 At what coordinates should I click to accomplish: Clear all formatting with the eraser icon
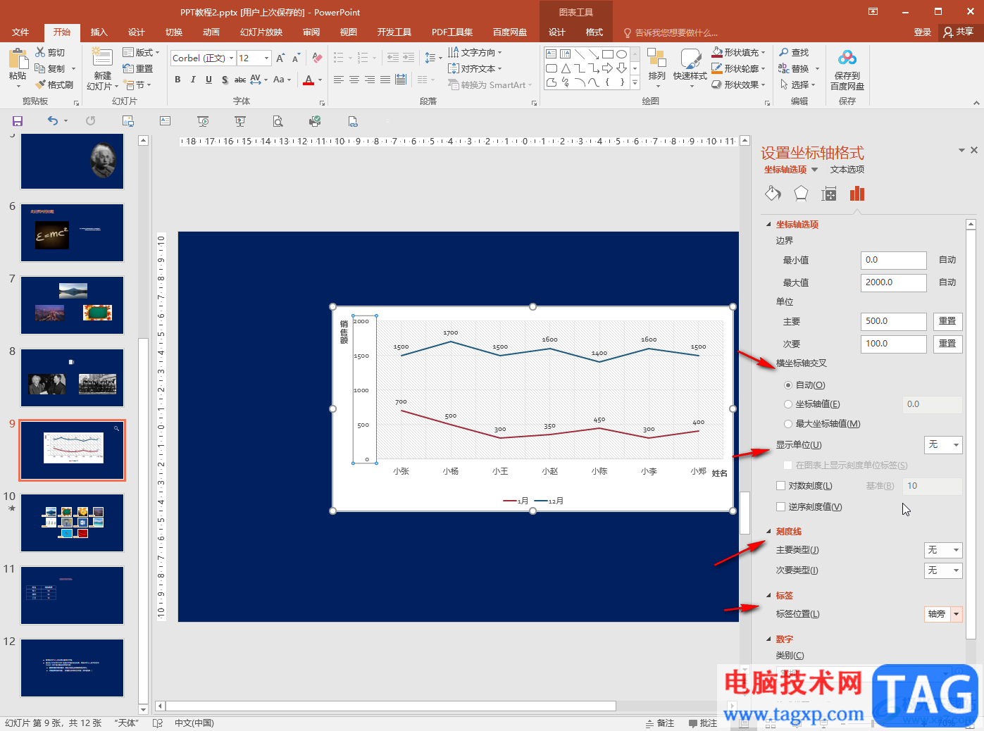[317, 58]
